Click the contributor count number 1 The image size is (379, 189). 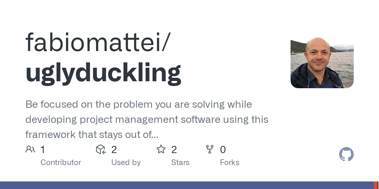tap(43, 150)
